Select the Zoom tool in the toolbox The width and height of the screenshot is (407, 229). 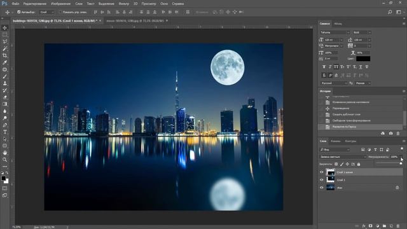4,160
